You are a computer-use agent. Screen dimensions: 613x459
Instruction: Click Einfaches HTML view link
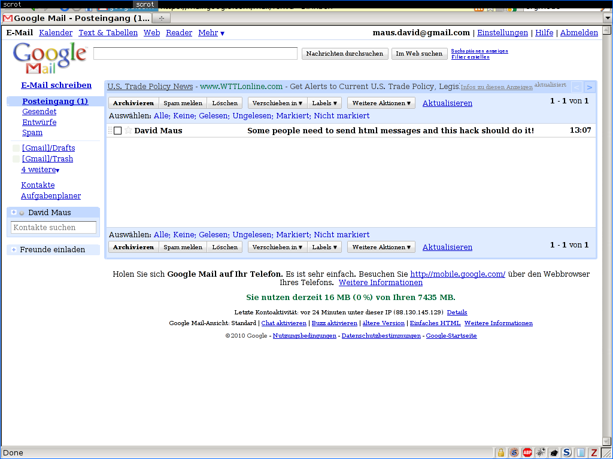click(x=435, y=323)
